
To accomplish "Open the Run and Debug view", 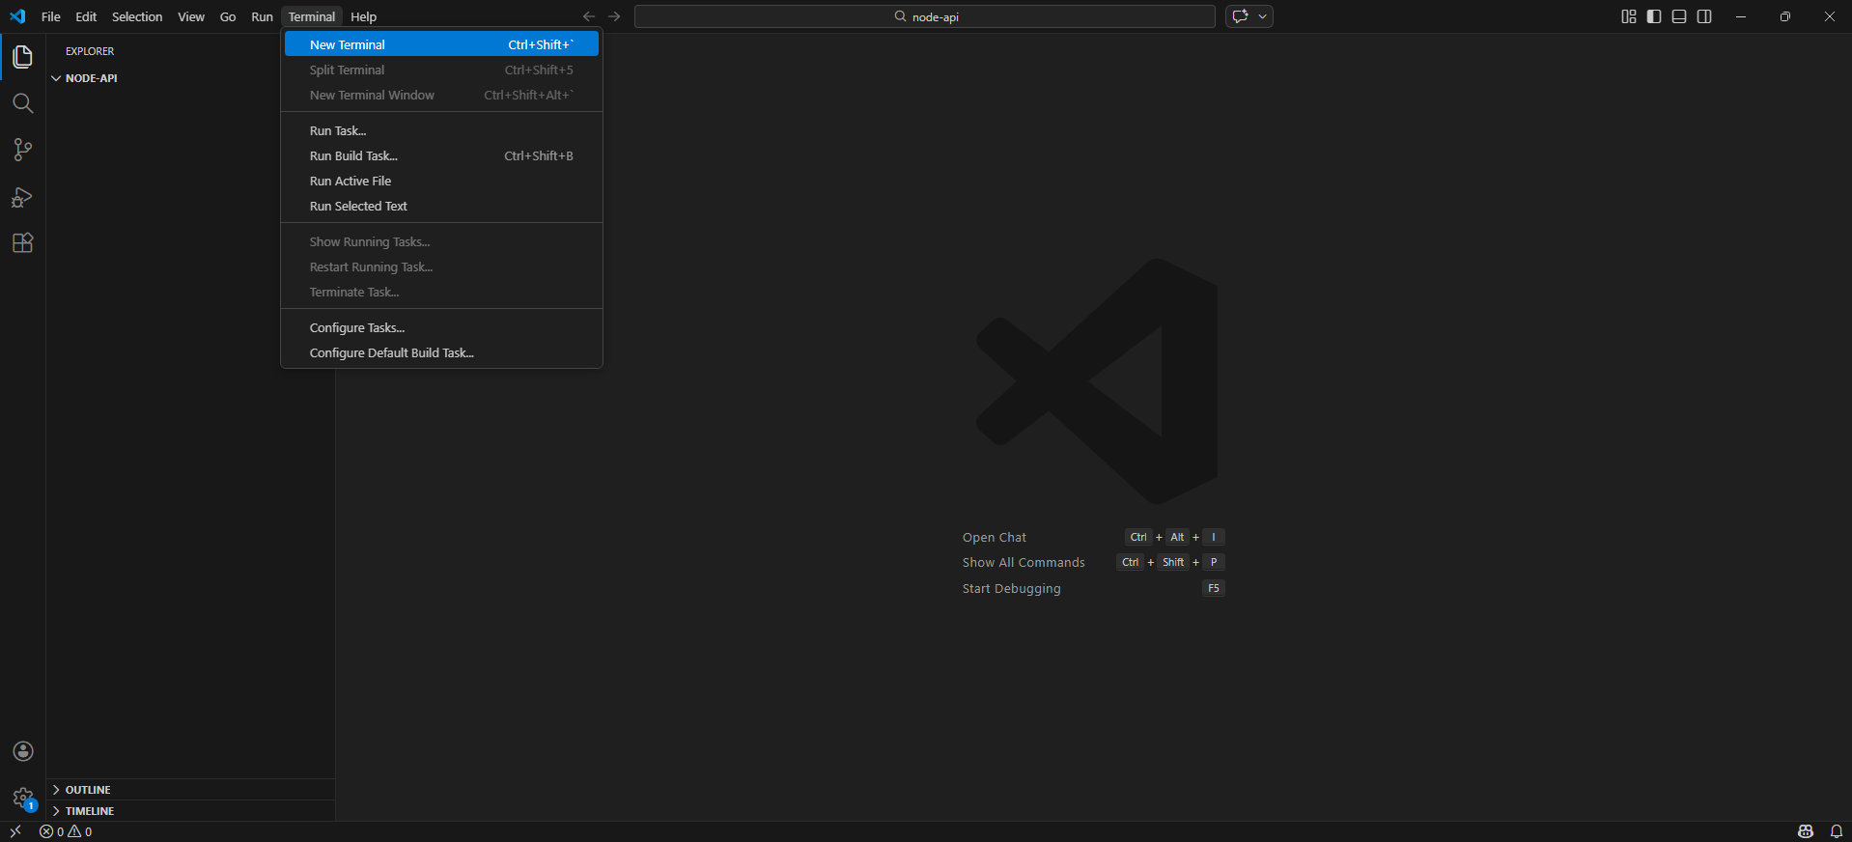I will (22, 197).
